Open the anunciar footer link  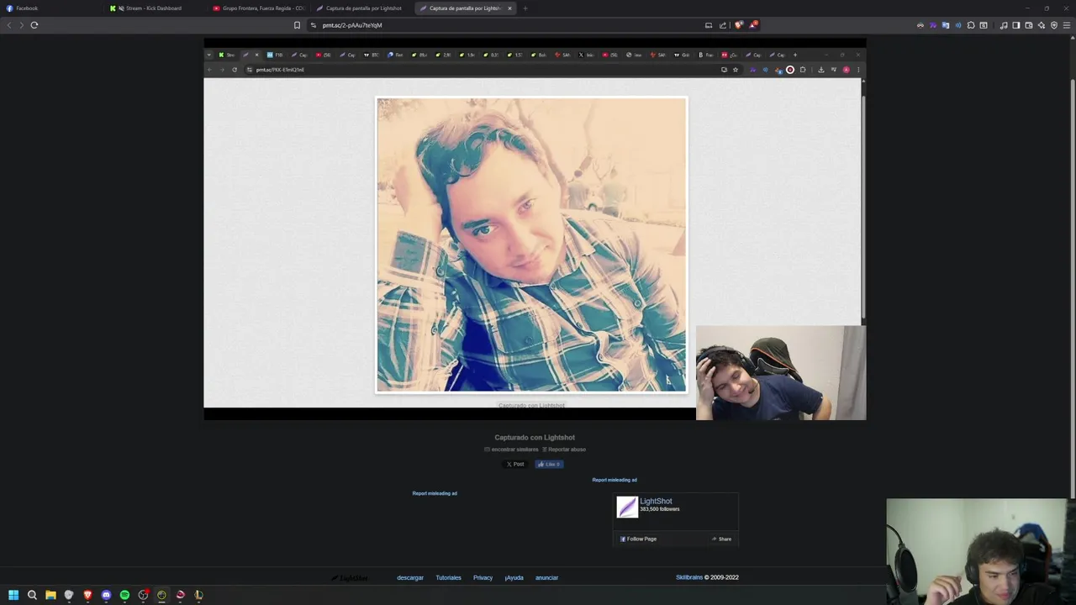coord(546,578)
